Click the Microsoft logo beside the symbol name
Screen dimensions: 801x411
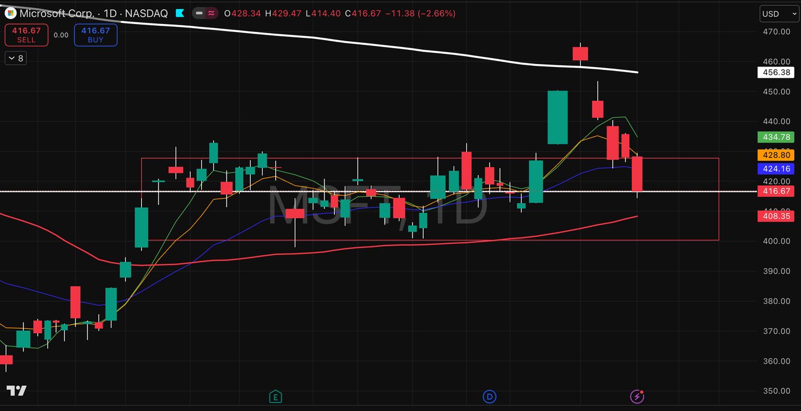10,13
